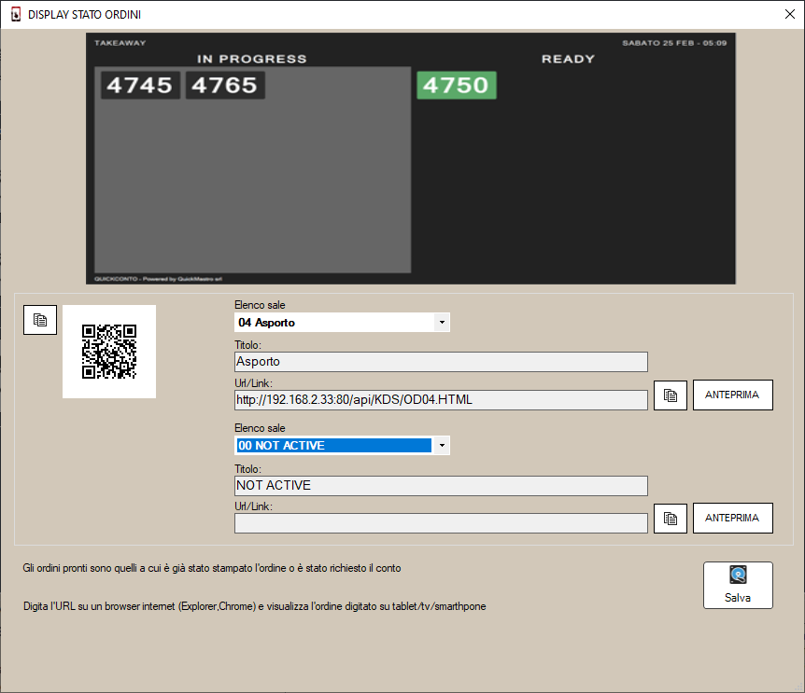Click the disk icon on the Salva button
This screenshot has height=693, width=805.
click(738, 575)
